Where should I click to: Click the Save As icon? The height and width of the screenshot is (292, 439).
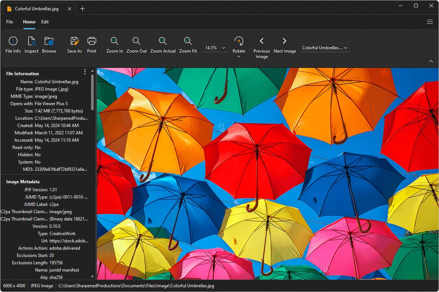[75, 45]
